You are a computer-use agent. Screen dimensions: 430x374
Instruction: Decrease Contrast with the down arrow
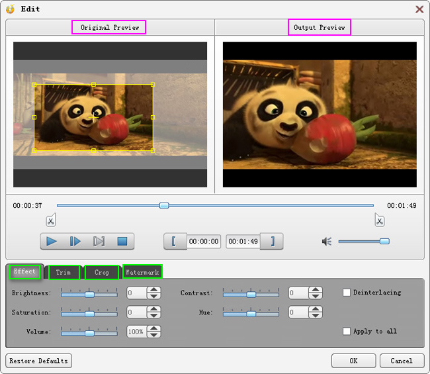click(x=316, y=296)
